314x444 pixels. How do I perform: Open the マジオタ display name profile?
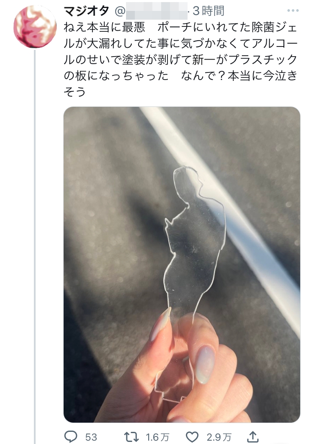(x=86, y=11)
